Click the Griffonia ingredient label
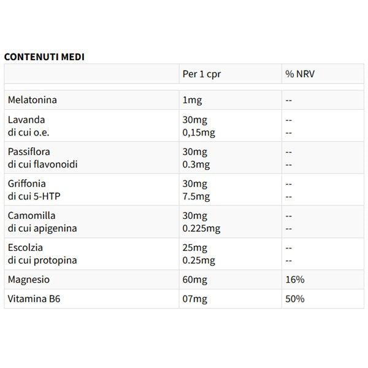Screen dimensions: 368x368 (x=27, y=183)
